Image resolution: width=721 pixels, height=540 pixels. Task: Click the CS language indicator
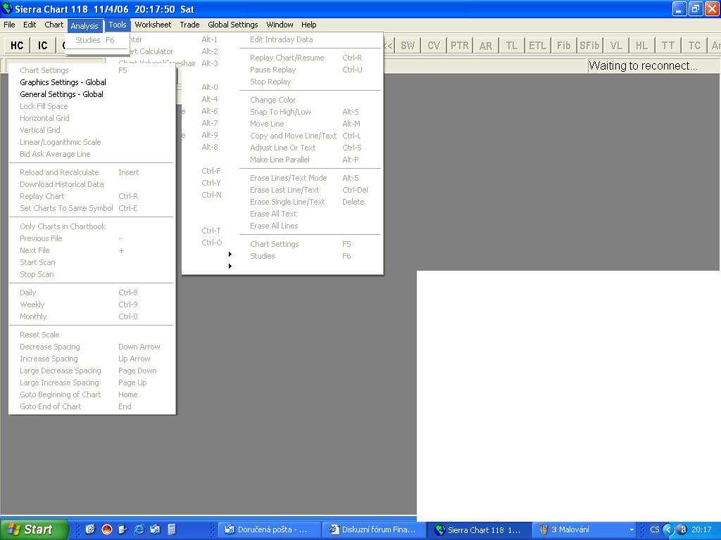coord(654,529)
